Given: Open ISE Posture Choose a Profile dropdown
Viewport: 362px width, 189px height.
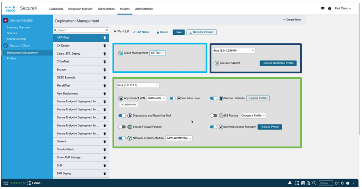Looking at the screenshot, I should coord(253,116).
